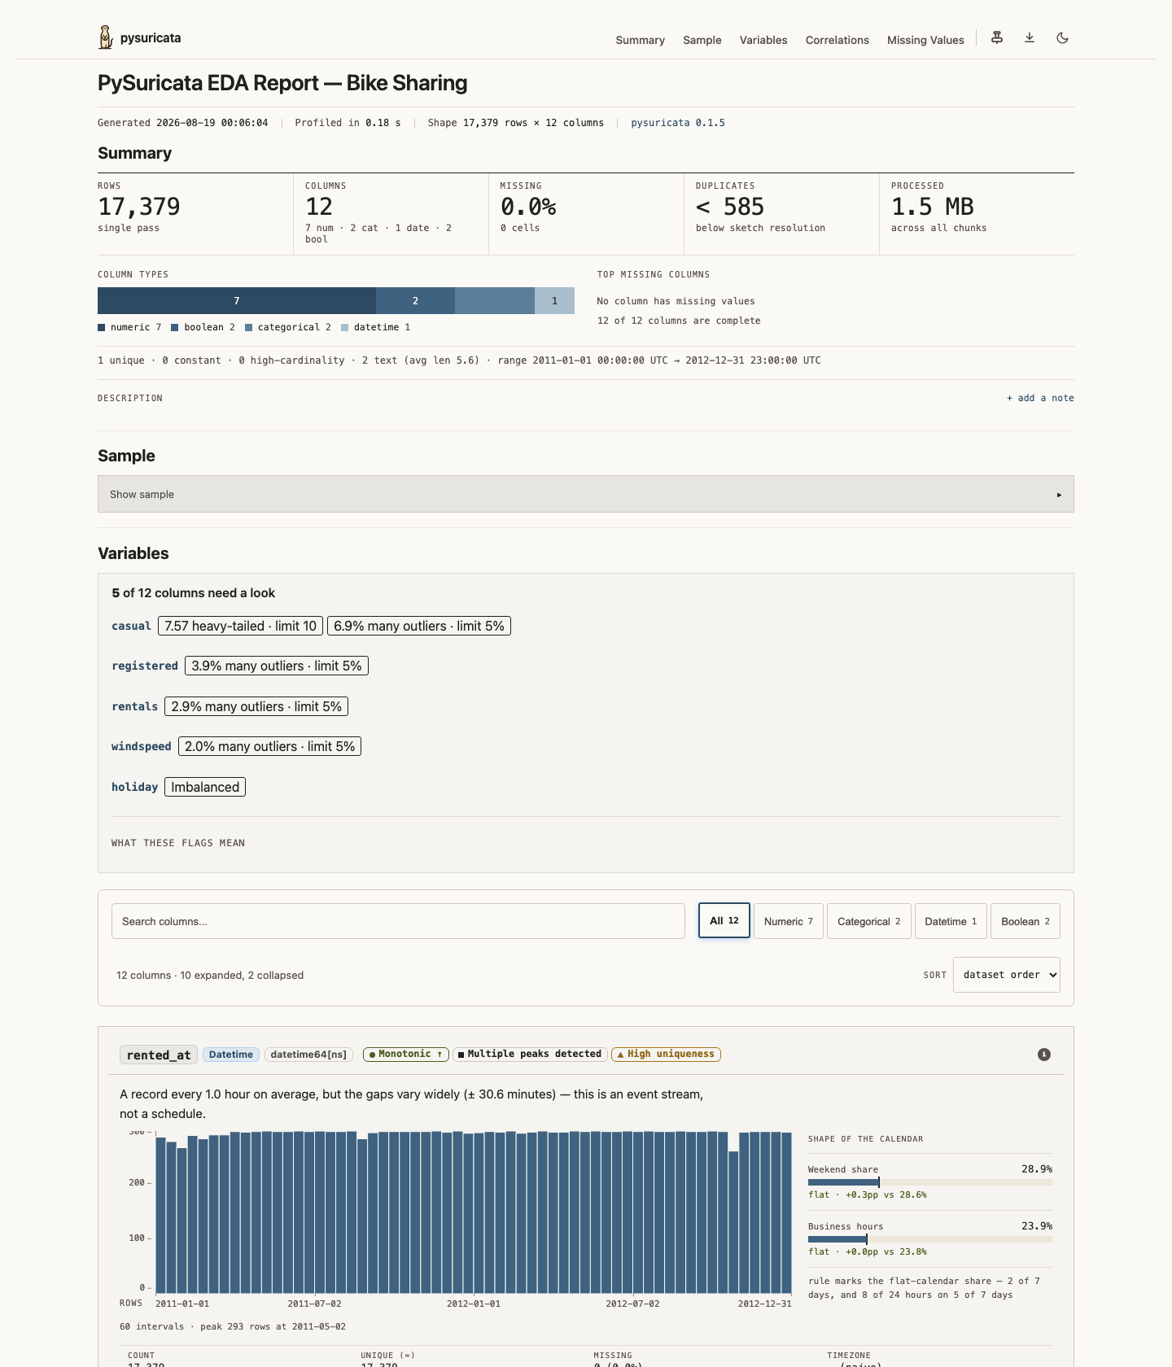Filter by Numeric 7 columns
Screen dimensions: 1172x1367
(x=789, y=921)
